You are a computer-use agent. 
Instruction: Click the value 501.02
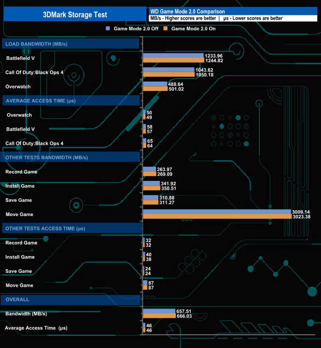point(176,89)
